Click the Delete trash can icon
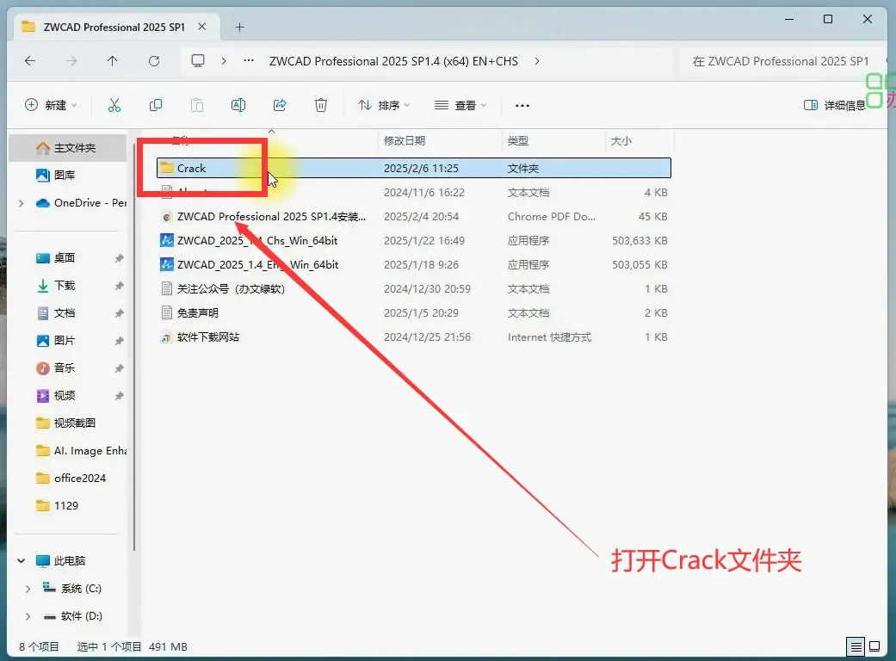Screen dimensions: 896x661 click(x=321, y=105)
